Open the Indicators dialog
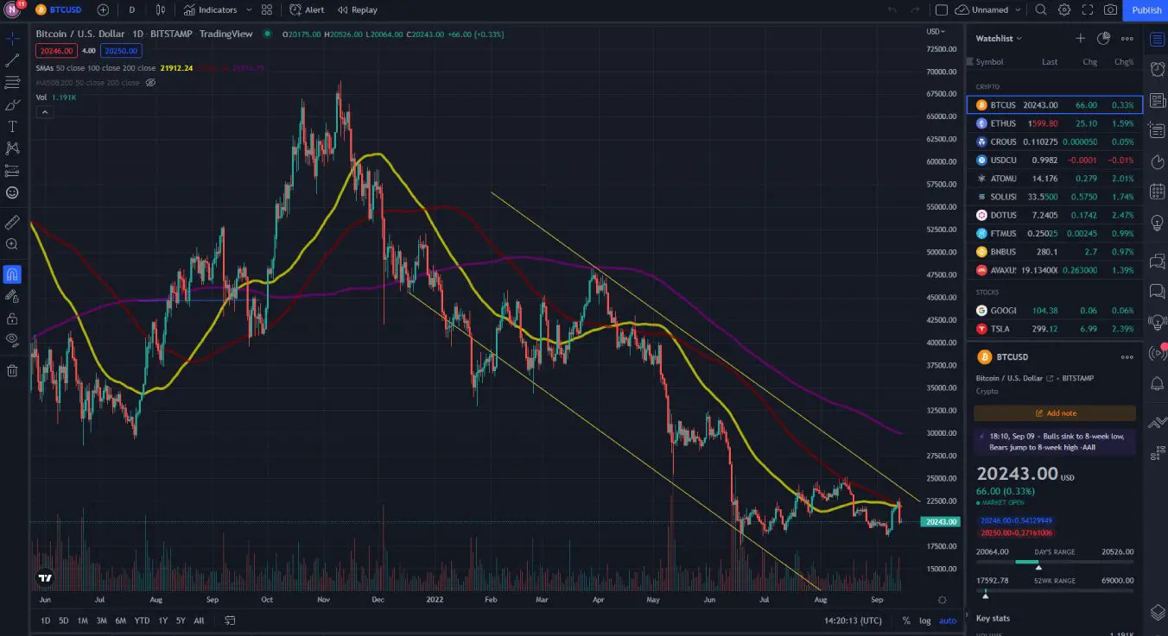1168x636 pixels. point(210,9)
